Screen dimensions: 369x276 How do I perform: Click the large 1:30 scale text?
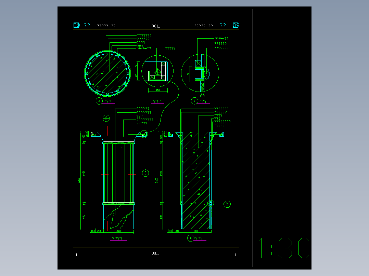coord(283,248)
